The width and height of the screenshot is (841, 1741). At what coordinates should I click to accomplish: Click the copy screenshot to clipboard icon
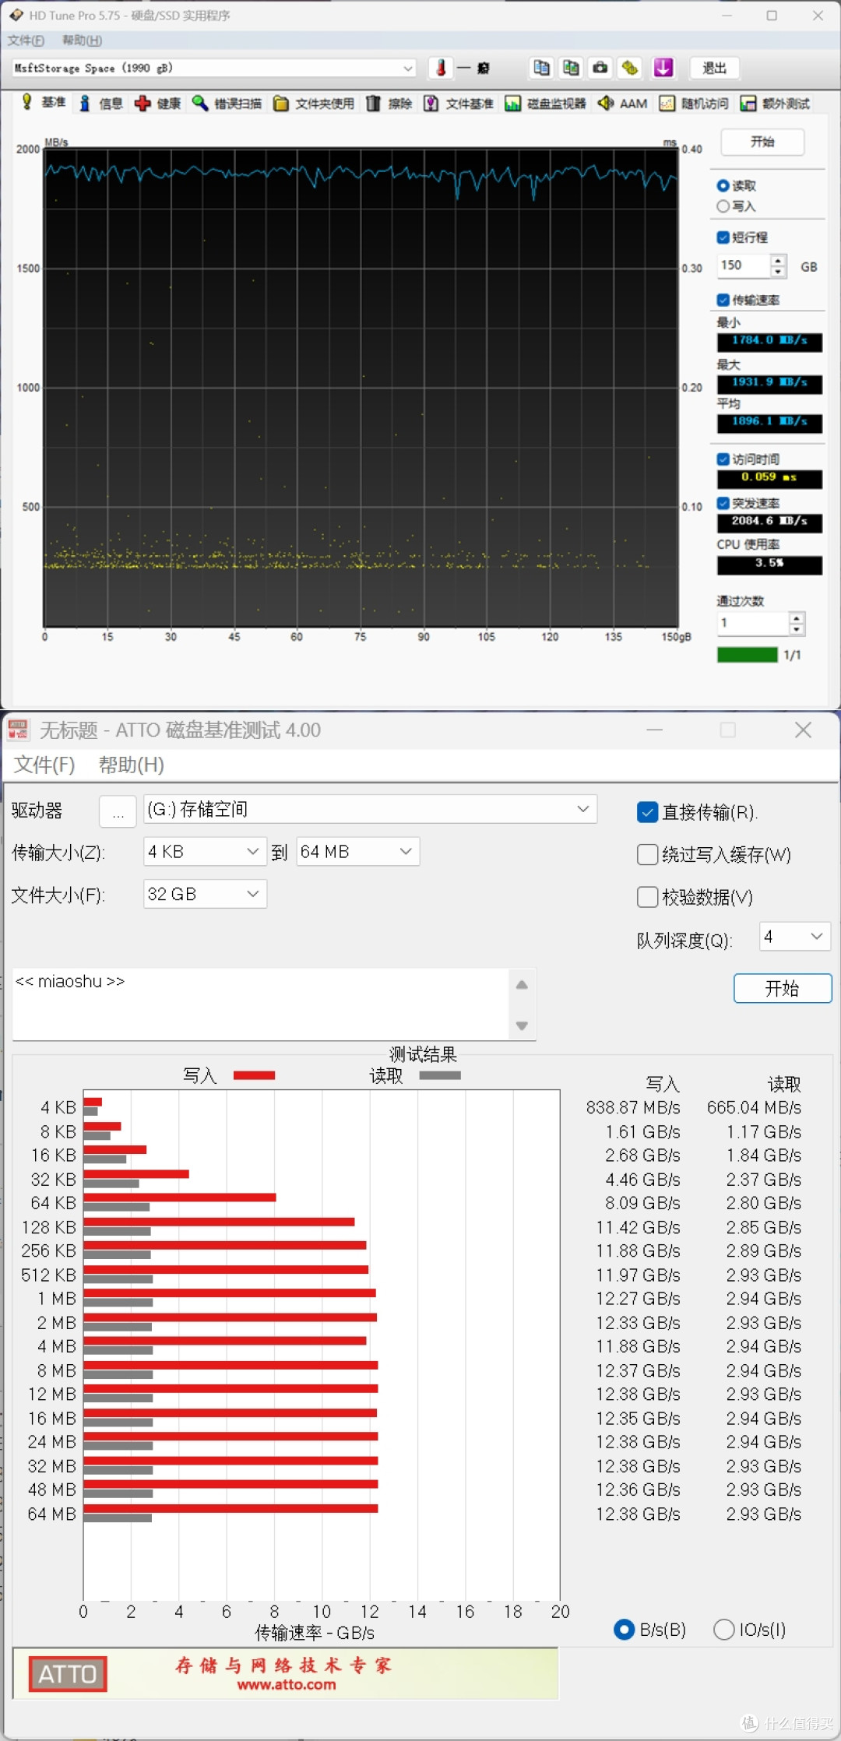click(571, 68)
